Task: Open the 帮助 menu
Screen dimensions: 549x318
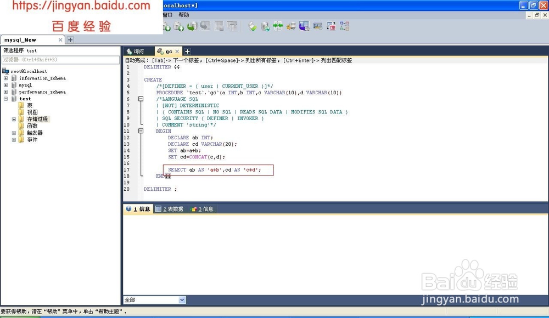Action: pos(183,15)
